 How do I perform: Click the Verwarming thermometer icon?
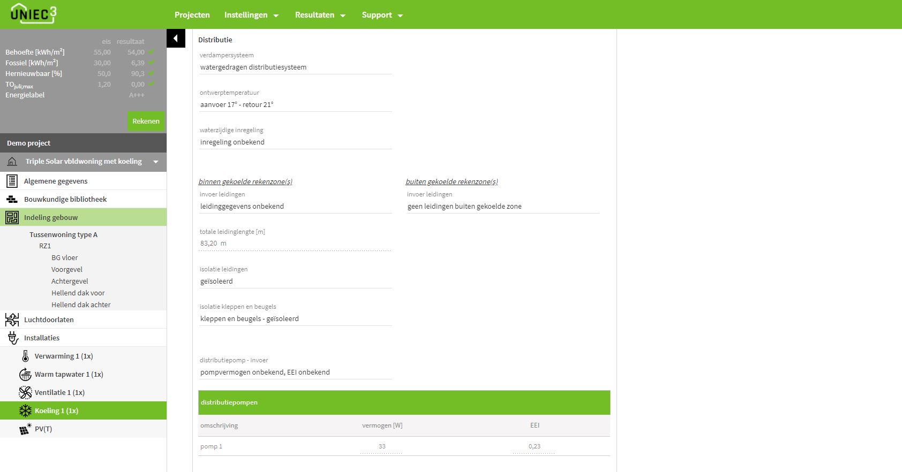(25, 356)
